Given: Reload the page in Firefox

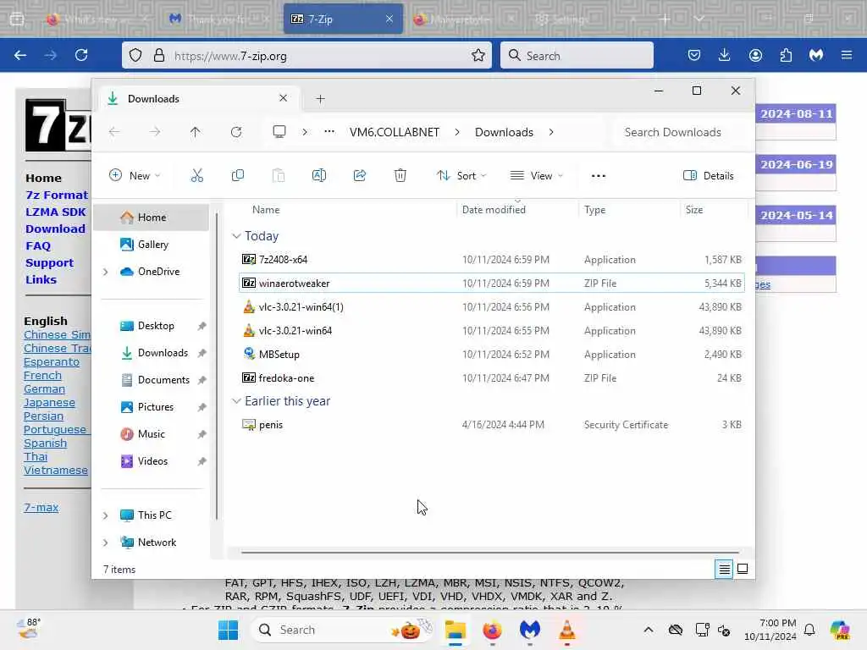Looking at the screenshot, I should (x=81, y=55).
